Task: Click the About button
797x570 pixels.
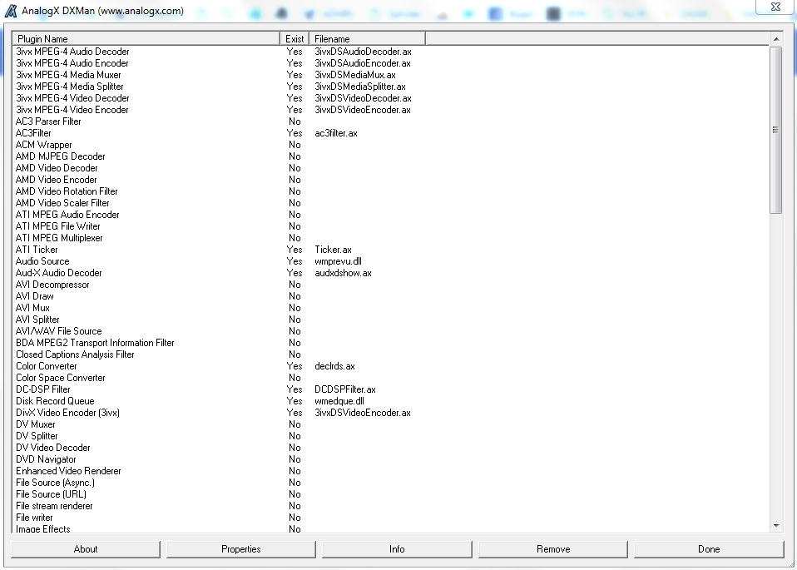Action: point(86,549)
